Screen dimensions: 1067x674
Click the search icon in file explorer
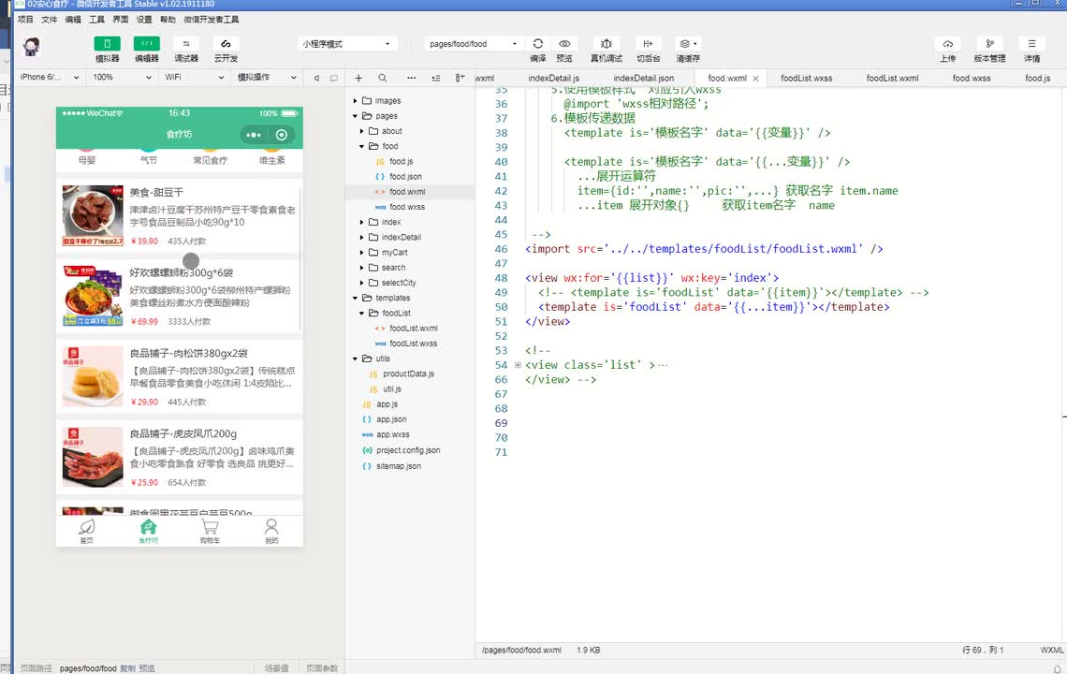[383, 79]
